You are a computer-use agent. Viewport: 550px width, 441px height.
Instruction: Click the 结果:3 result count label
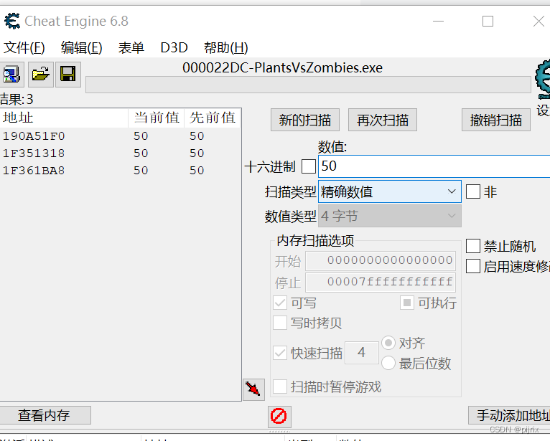pyautogui.click(x=17, y=100)
